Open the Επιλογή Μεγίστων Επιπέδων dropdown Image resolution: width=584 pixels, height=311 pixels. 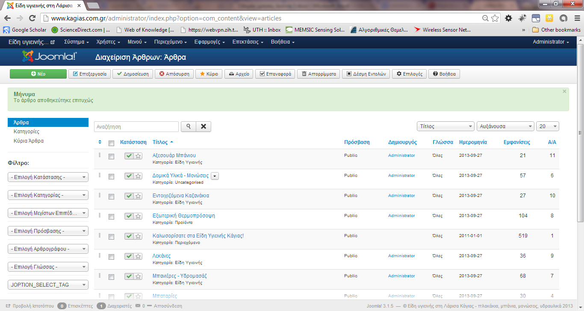48,213
